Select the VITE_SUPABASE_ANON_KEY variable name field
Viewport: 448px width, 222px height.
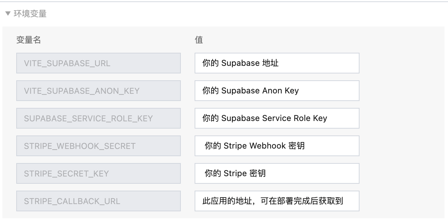tap(99, 91)
